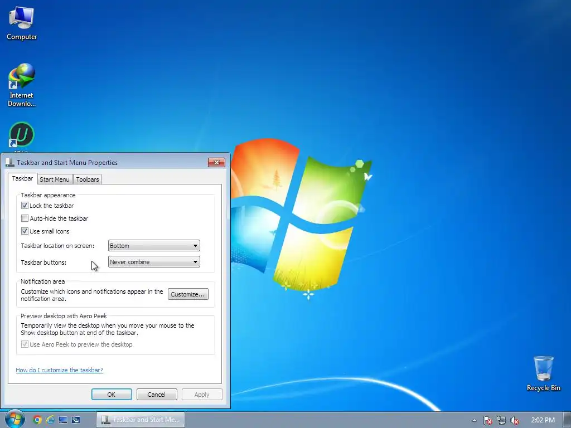This screenshot has height=428, width=571.
Task: Confirm the dialog with OK
Action: [112, 395]
